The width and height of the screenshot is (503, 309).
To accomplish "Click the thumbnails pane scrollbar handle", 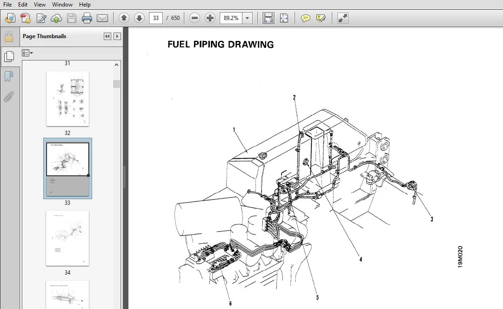I will tap(116, 84).
